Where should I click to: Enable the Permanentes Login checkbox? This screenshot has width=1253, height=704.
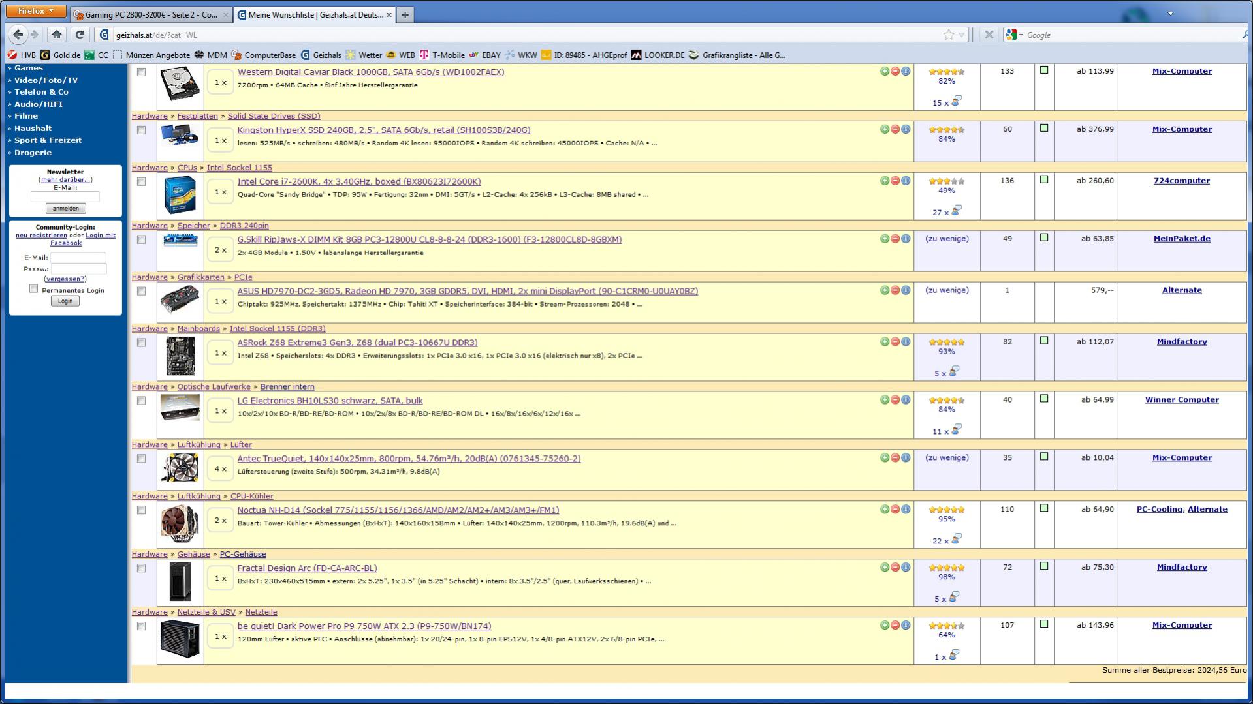[x=33, y=289]
